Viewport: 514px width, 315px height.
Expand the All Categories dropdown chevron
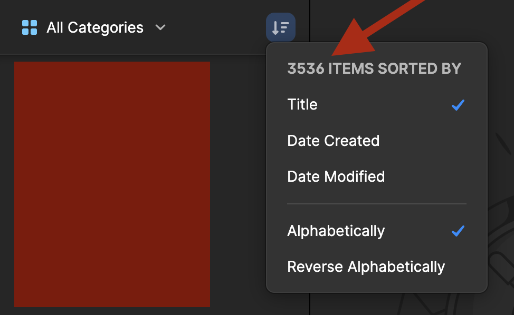pyautogui.click(x=160, y=27)
